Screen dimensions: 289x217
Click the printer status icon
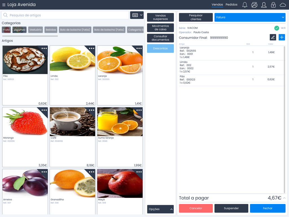pyautogui.click(x=254, y=5)
